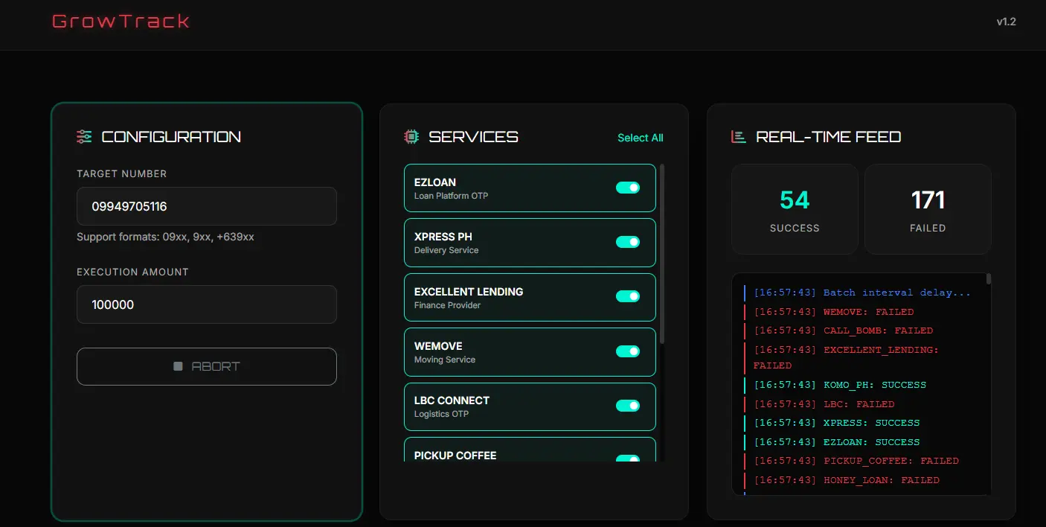Click 'Batch interval delay...' log line
Screen dimensions: 1046x527
pyautogui.click(x=862, y=293)
